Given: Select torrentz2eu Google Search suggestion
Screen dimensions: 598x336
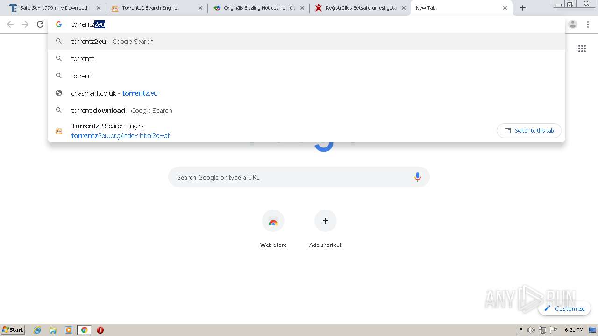Looking at the screenshot, I should (306, 42).
